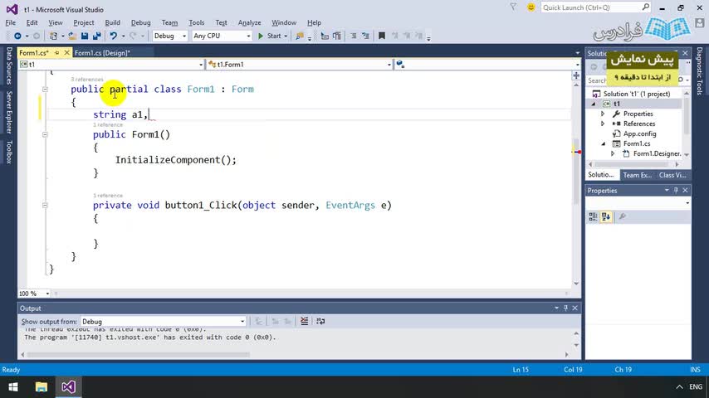Close the Output panel

click(x=575, y=308)
